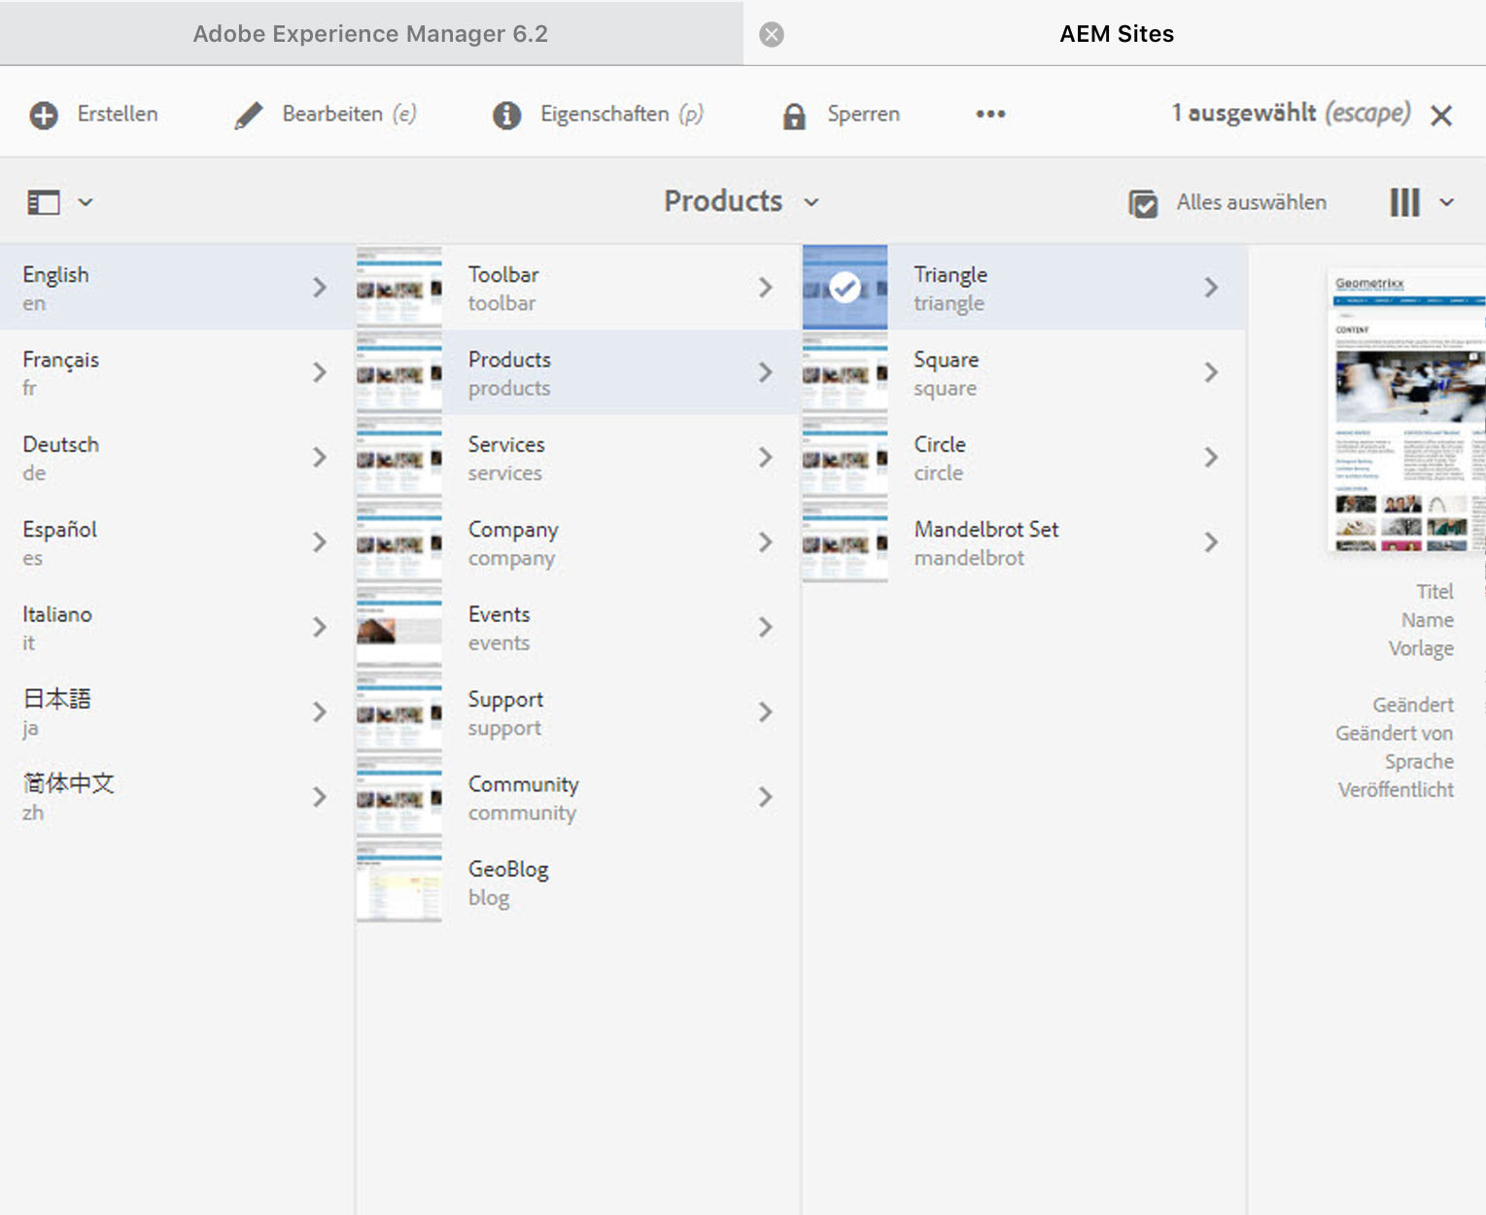
Task: Open the rail panel toggle icon
Action: pyautogui.click(x=44, y=202)
